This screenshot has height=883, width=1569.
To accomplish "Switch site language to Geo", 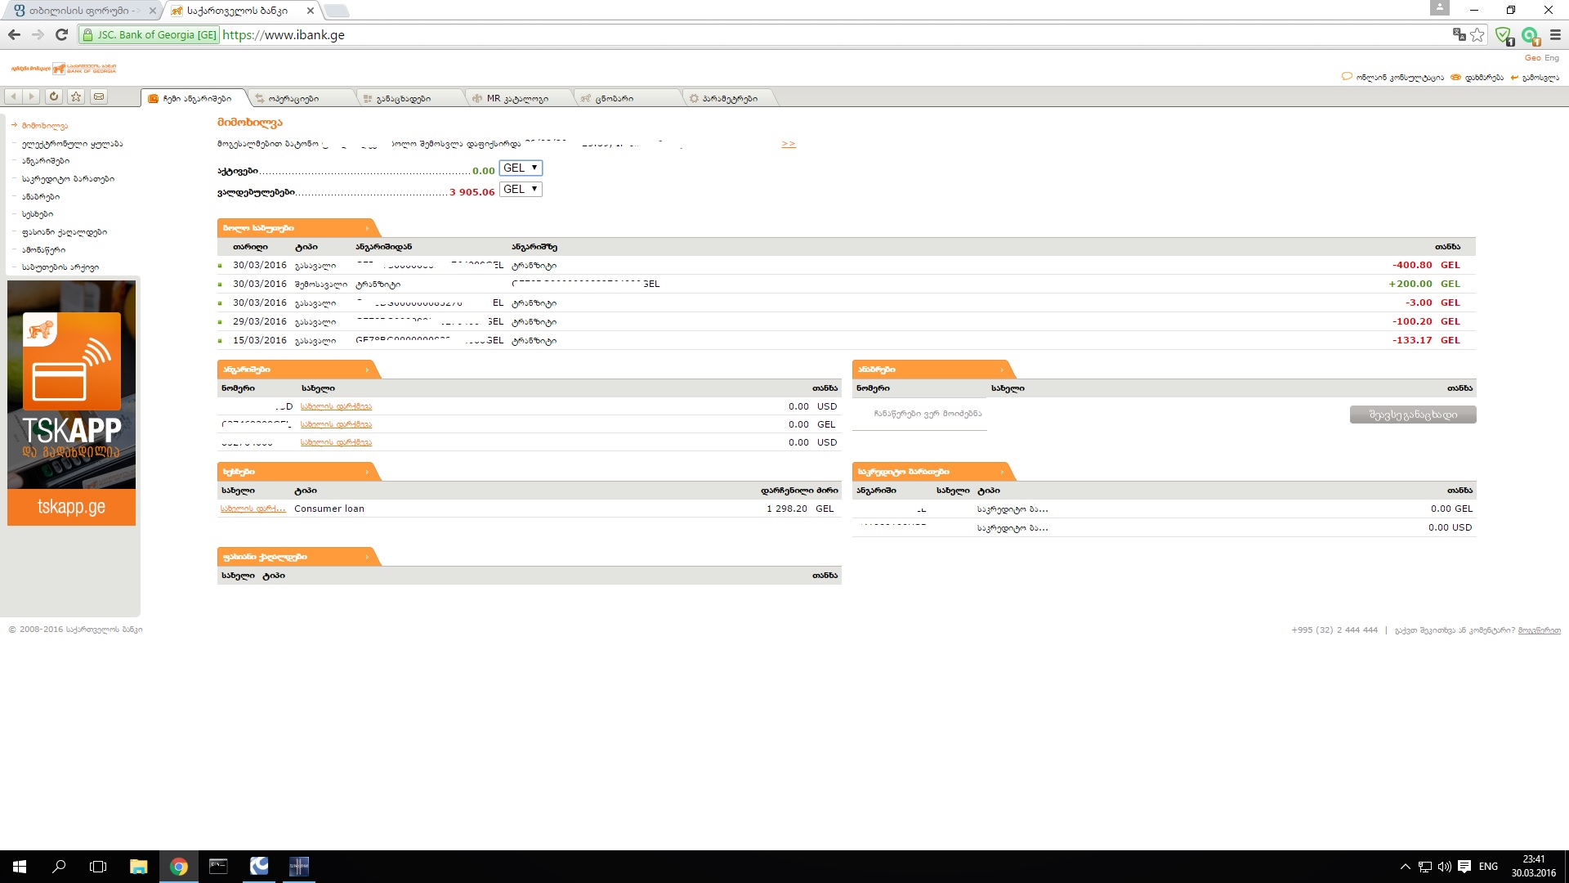I will [x=1532, y=58].
